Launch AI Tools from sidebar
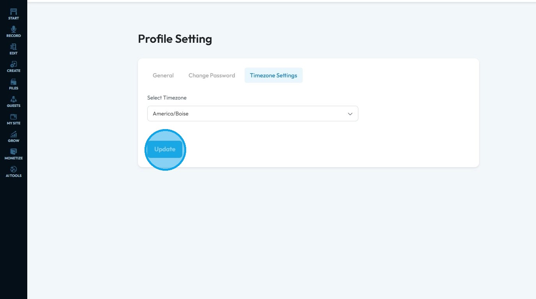The width and height of the screenshot is (536, 299). click(14, 170)
